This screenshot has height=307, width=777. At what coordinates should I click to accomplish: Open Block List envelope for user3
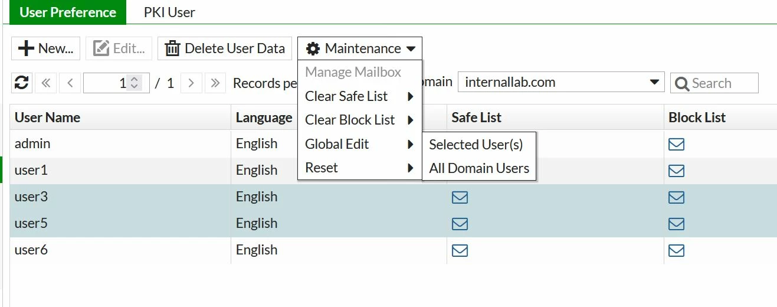coord(676,197)
